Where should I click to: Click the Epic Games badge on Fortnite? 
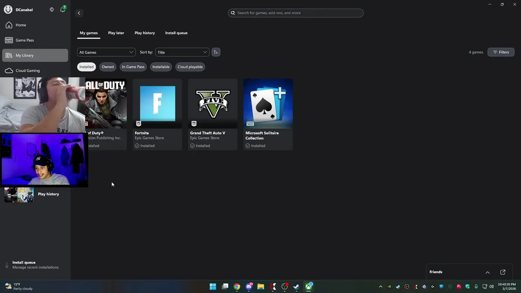tap(138, 123)
